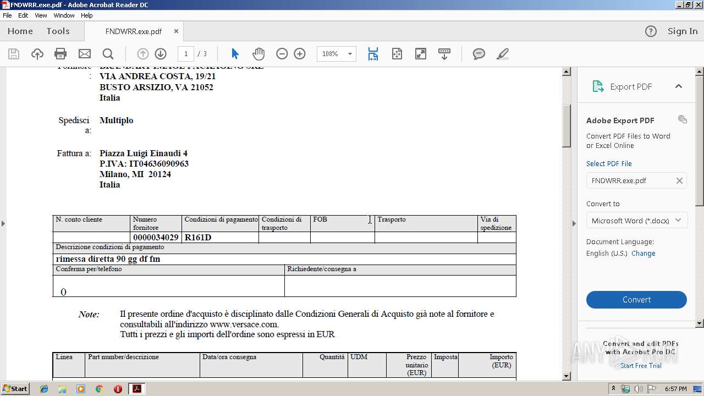Click the right pane scrollbar down arrow
The image size is (704, 396).
pyautogui.click(x=700, y=323)
